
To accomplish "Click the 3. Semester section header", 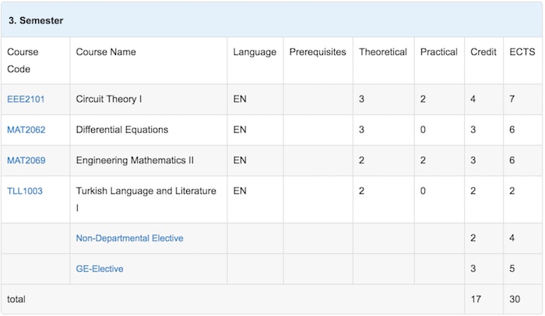I will tap(36, 20).
